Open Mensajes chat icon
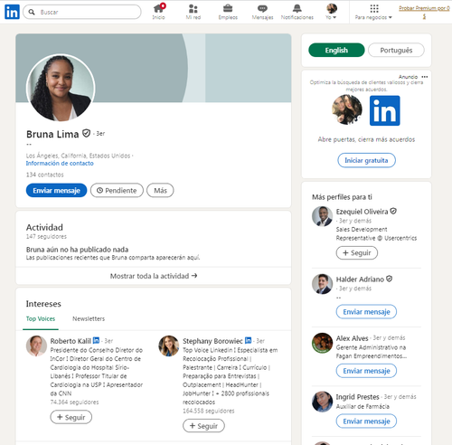 coord(262,12)
